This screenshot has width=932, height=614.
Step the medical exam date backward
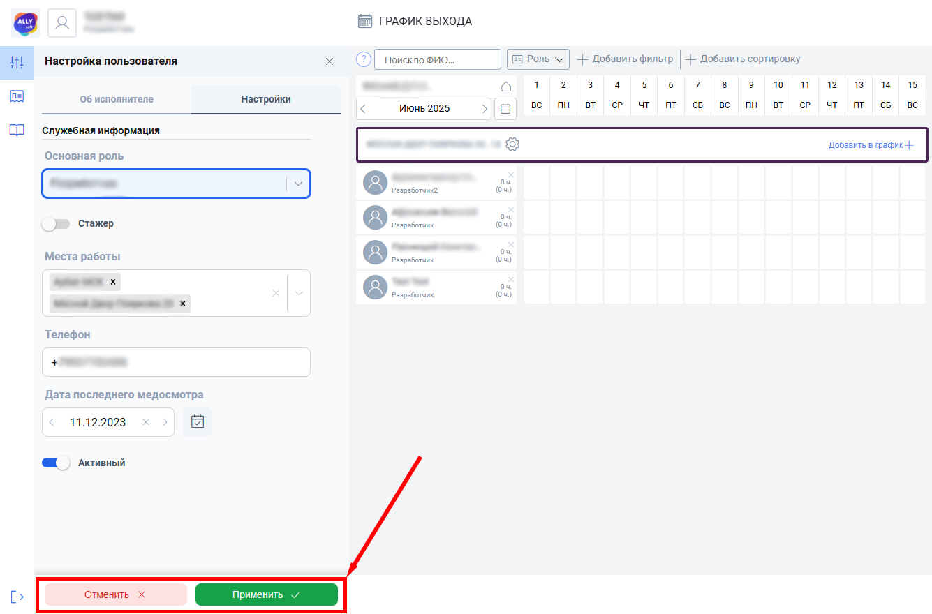pyautogui.click(x=52, y=422)
